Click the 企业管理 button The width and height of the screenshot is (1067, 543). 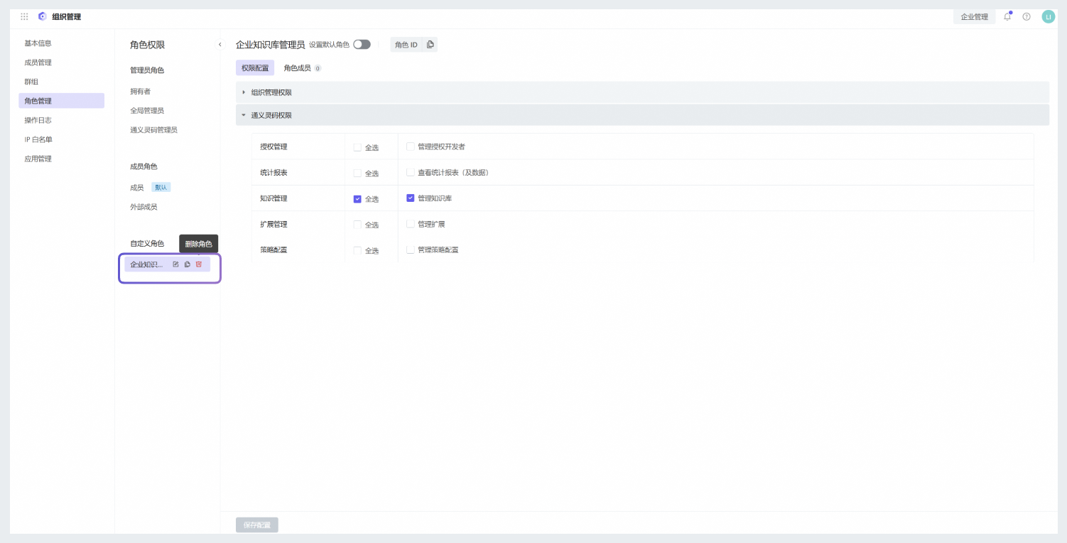click(x=975, y=17)
